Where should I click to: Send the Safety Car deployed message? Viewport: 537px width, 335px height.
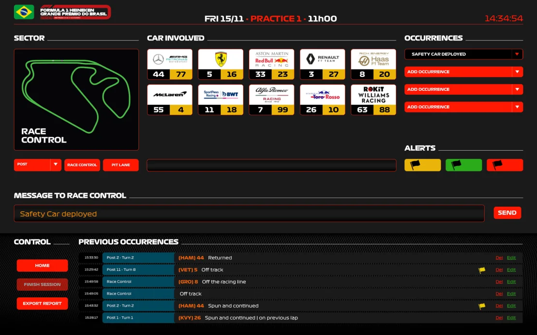click(x=507, y=212)
